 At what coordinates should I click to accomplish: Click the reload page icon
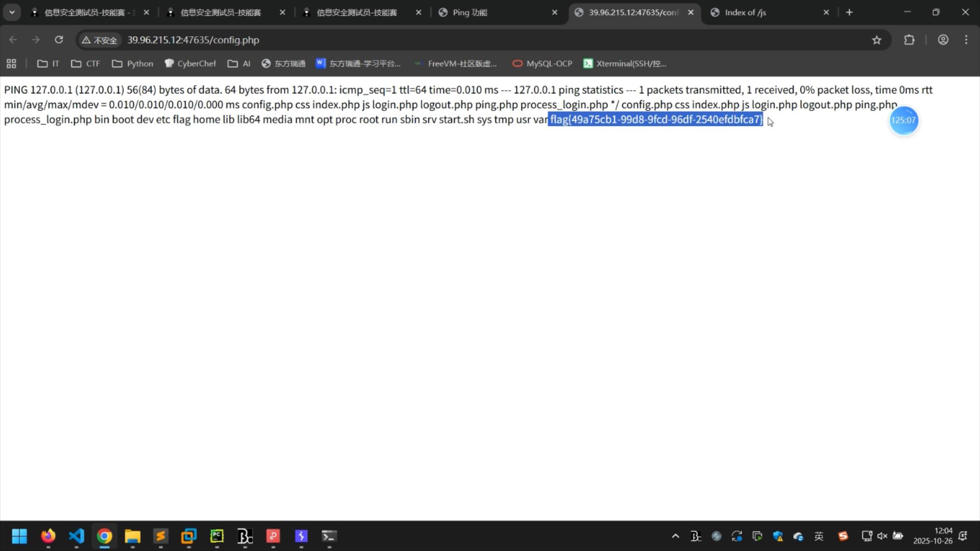click(59, 40)
